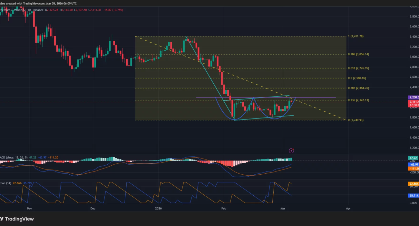Select the purple 2,200 price label
The width and height of the screenshot is (419, 226).
[x=413, y=97]
